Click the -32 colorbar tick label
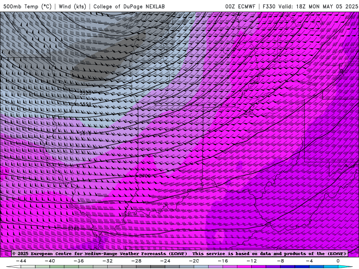 (x=108, y=261)
